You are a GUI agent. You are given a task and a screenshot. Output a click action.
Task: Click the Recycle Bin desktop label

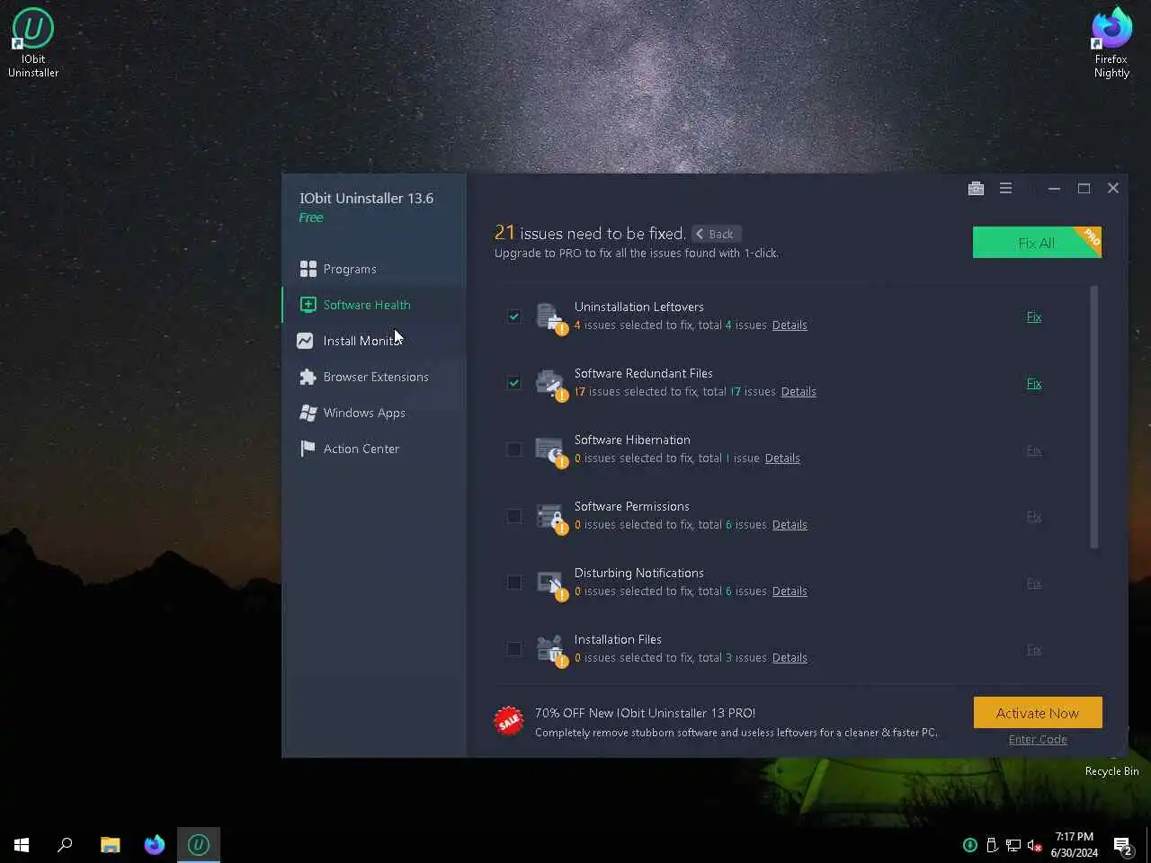coord(1111,771)
